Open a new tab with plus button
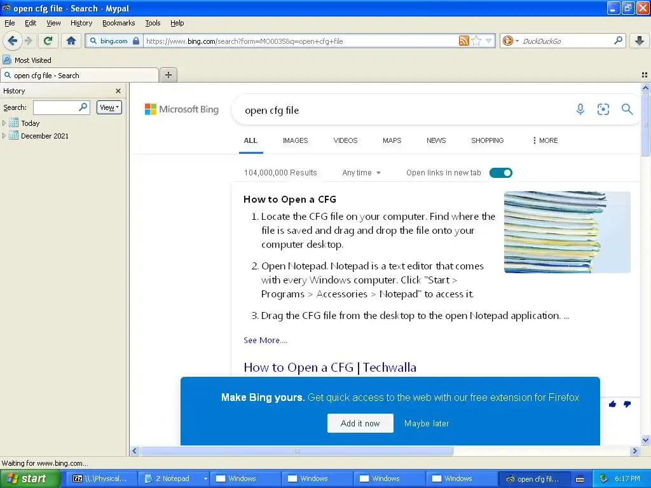 tap(168, 75)
